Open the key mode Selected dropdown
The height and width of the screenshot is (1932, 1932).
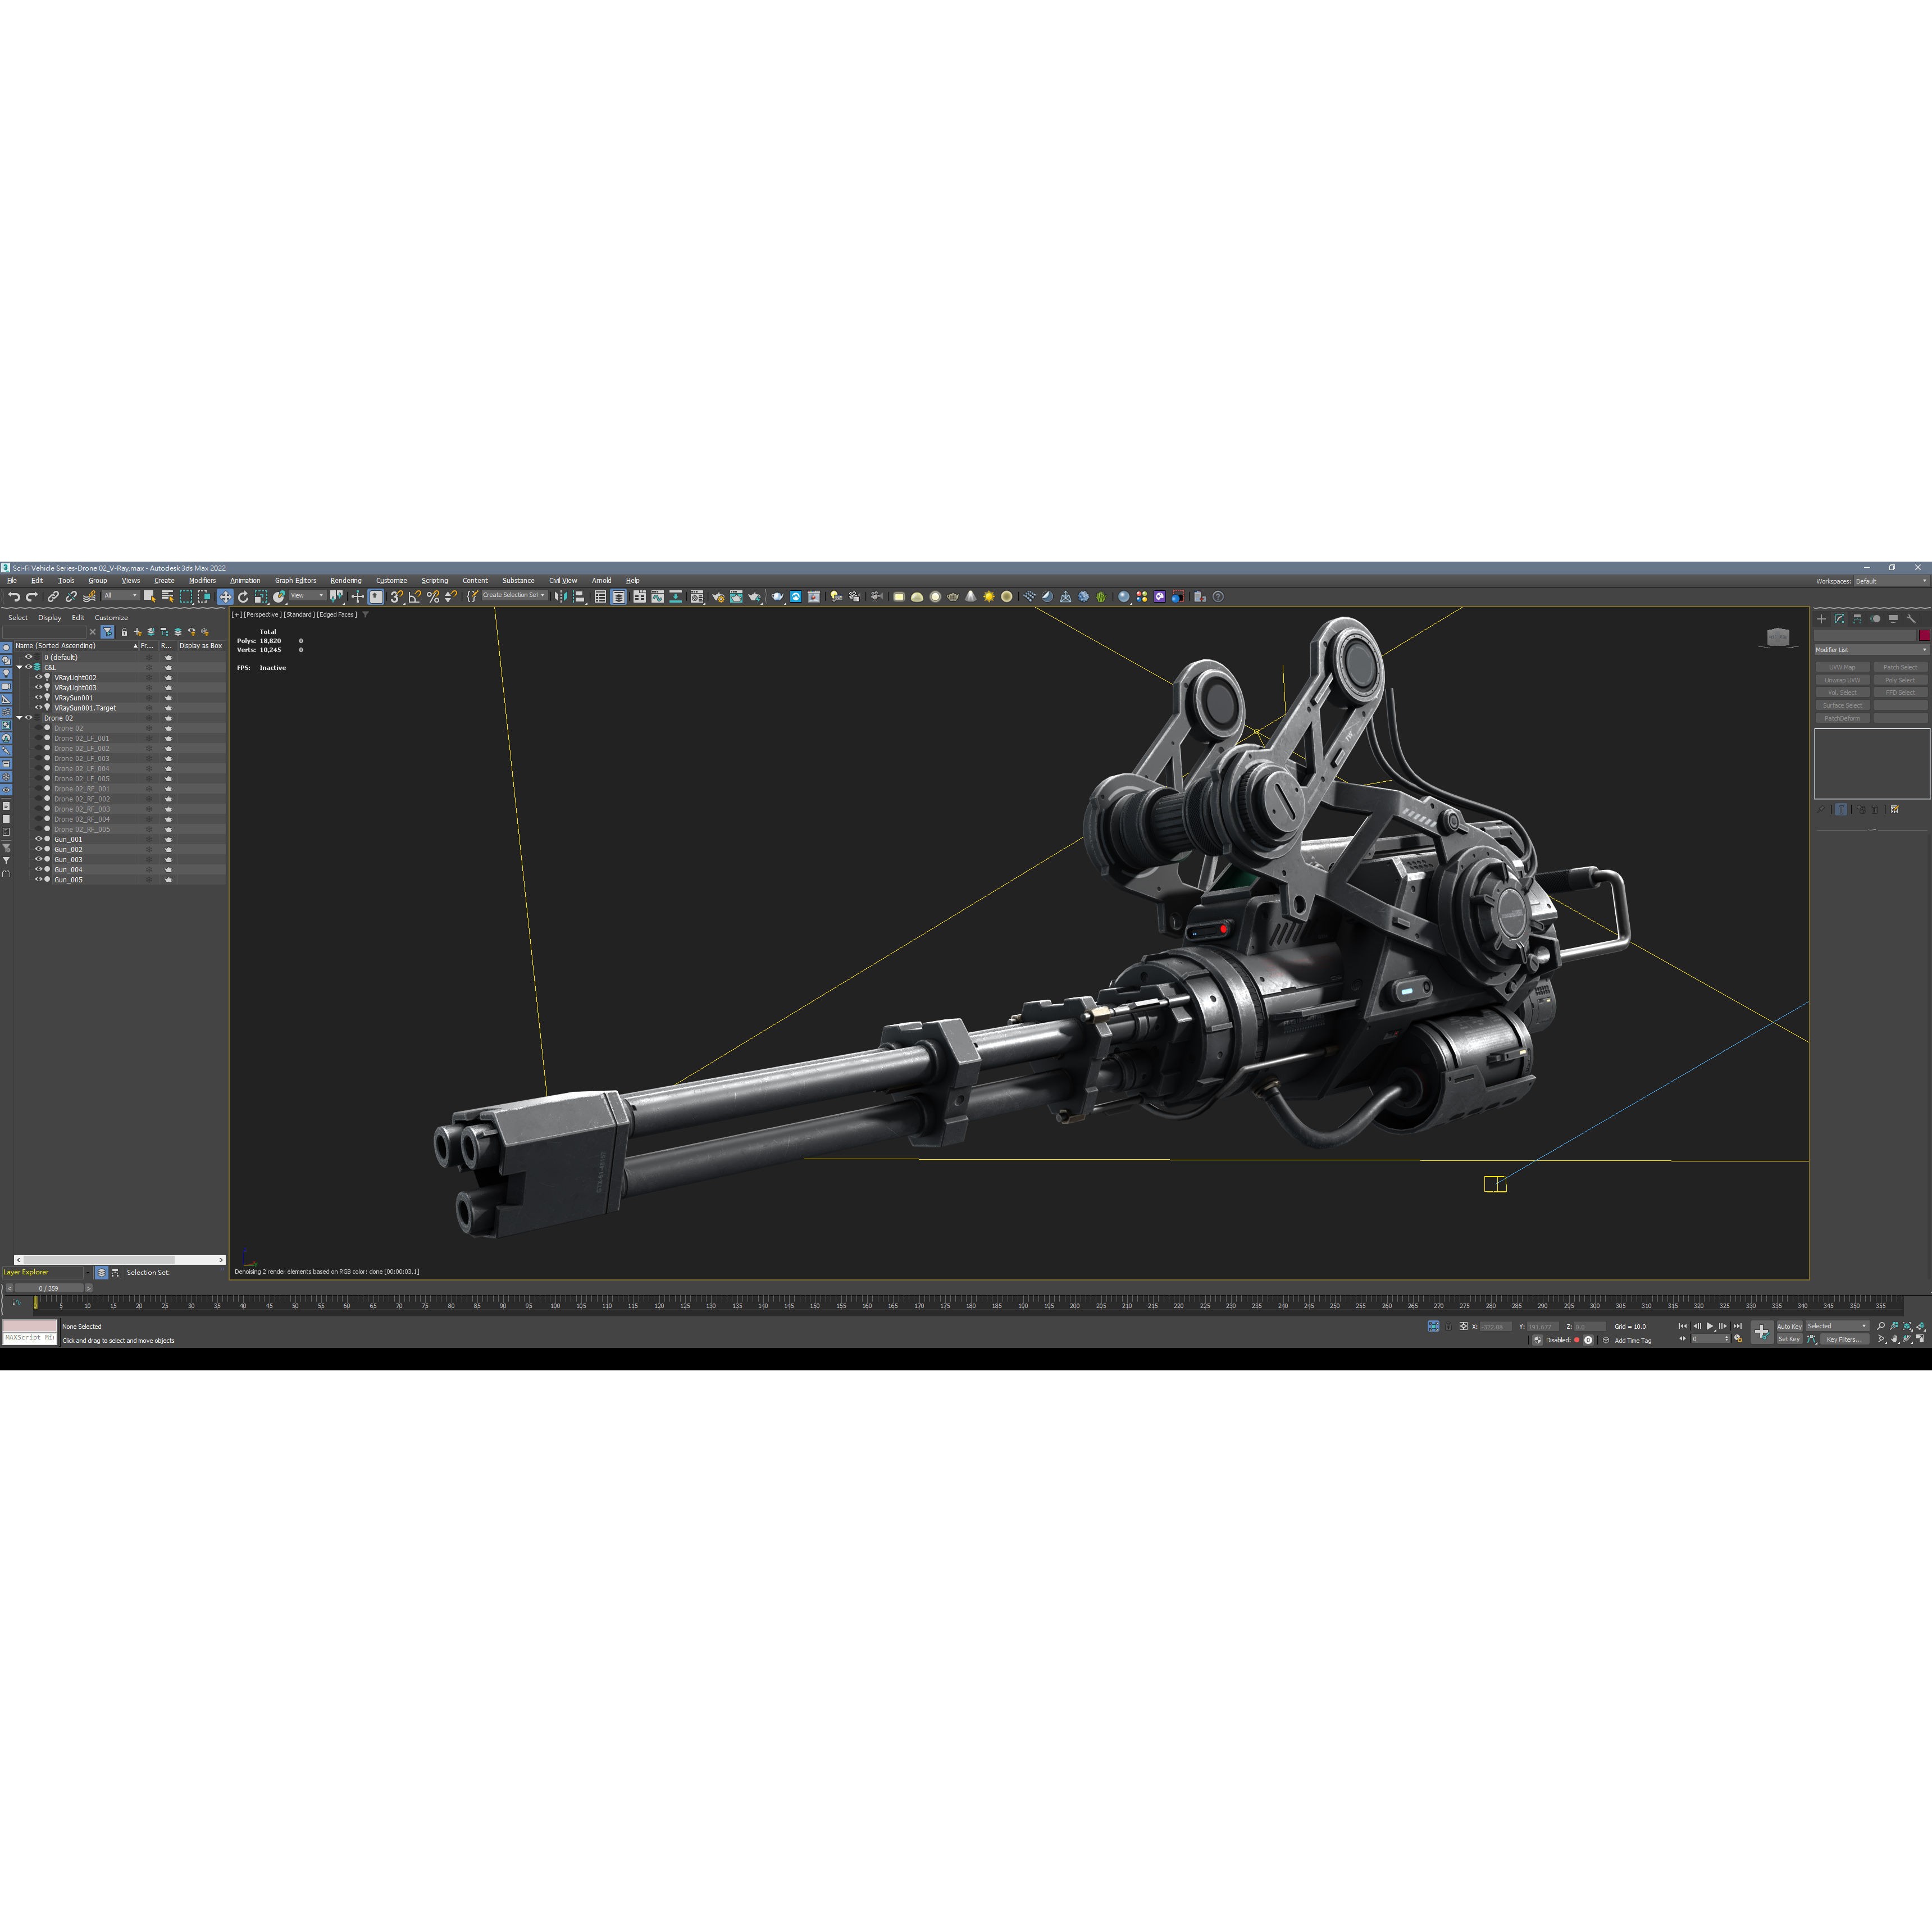[x=1837, y=1326]
